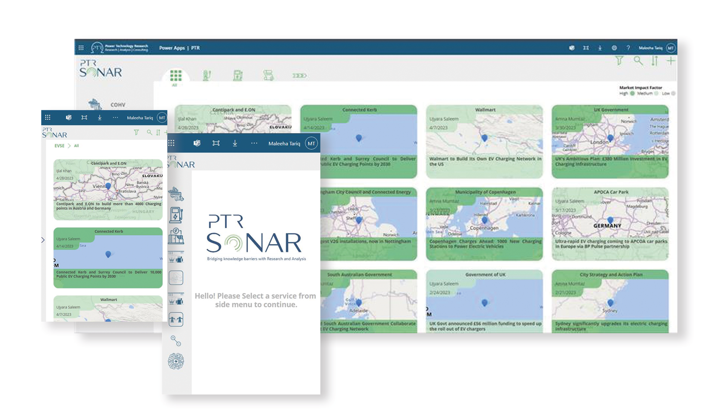Image resolution: width=704 pixels, height=416 pixels.
Task: Click Power Apps text in large header
Action: click(x=172, y=48)
